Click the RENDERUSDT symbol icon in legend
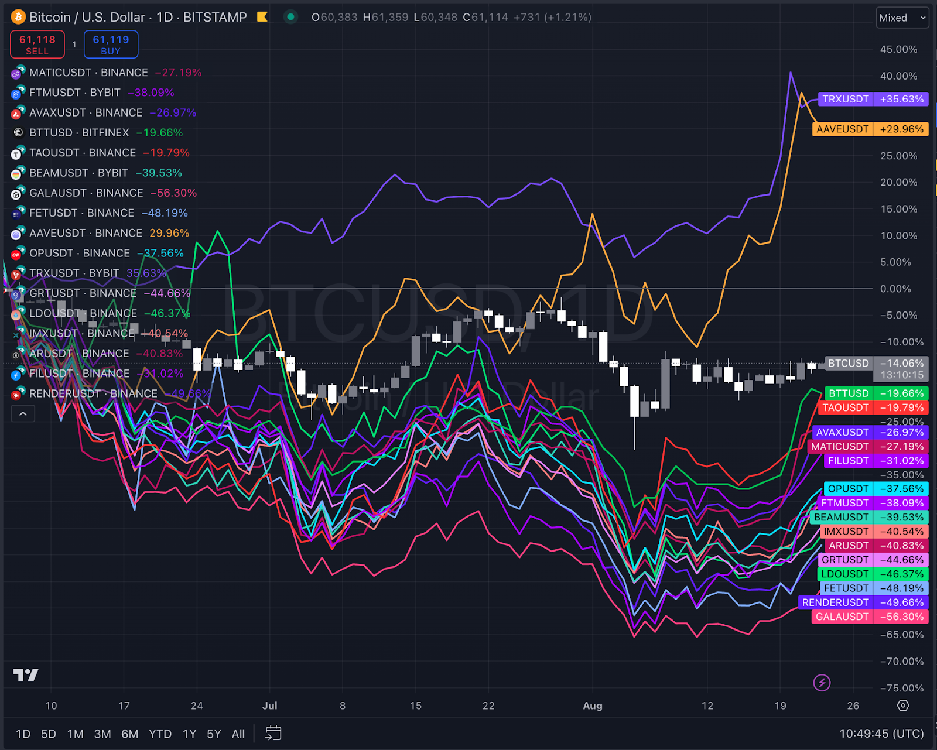937x750 pixels. pos(18,393)
